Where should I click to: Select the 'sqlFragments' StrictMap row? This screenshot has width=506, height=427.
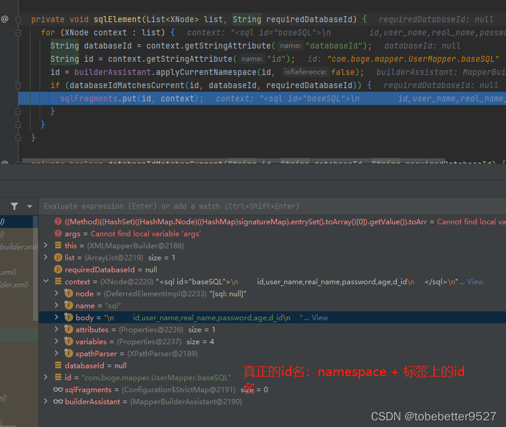coord(272,390)
